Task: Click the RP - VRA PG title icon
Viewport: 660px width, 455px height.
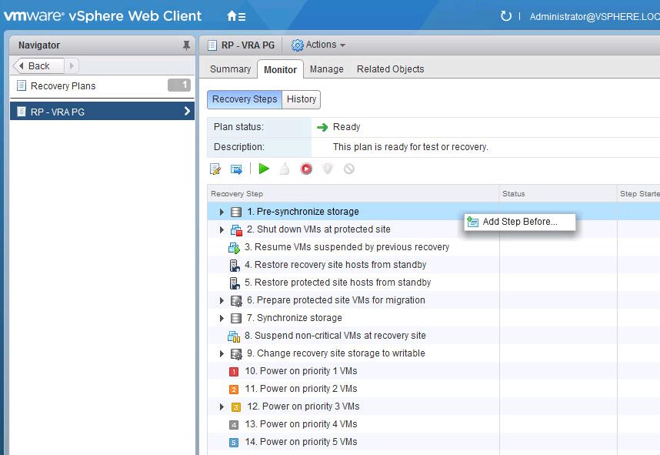Action: pyautogui.click(x=212, y=45)
